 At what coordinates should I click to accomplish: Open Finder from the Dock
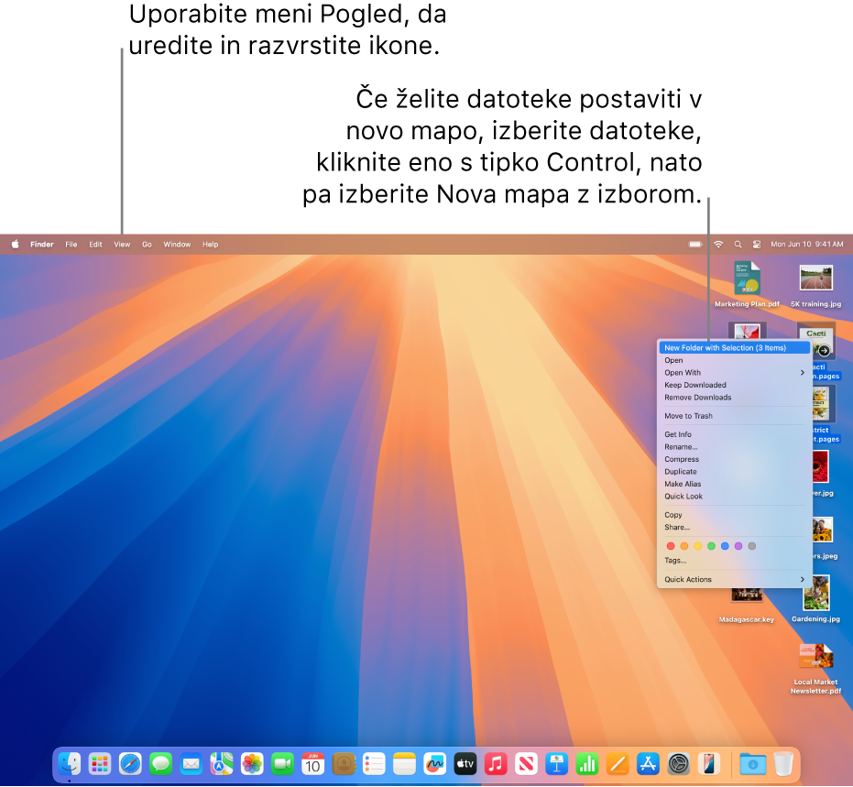[70, 764]
